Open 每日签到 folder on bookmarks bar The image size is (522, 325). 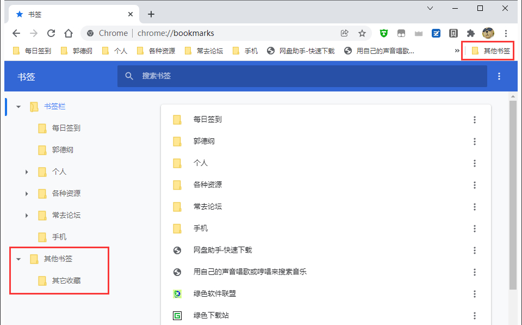point(32,51)
